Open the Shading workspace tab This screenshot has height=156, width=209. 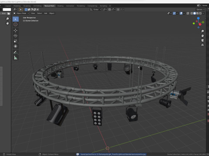61,6
